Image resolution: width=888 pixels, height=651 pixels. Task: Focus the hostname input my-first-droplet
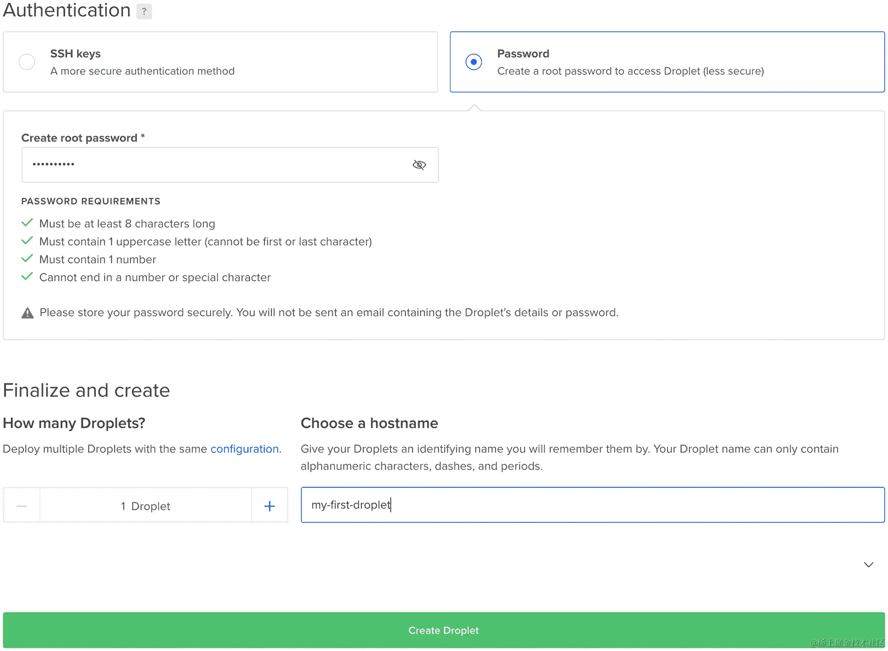(x=592, y=505)
